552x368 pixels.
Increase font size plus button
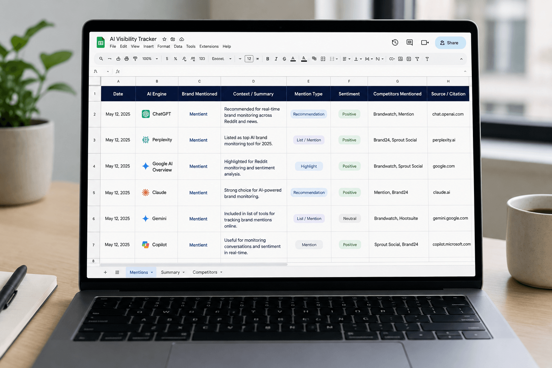pos(258,59)
